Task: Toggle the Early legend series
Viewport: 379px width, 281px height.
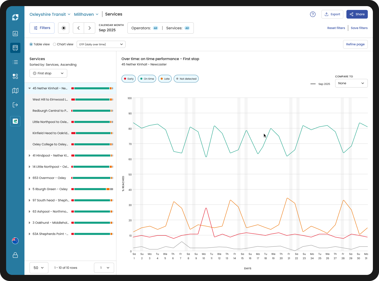Action: point(129,79)
